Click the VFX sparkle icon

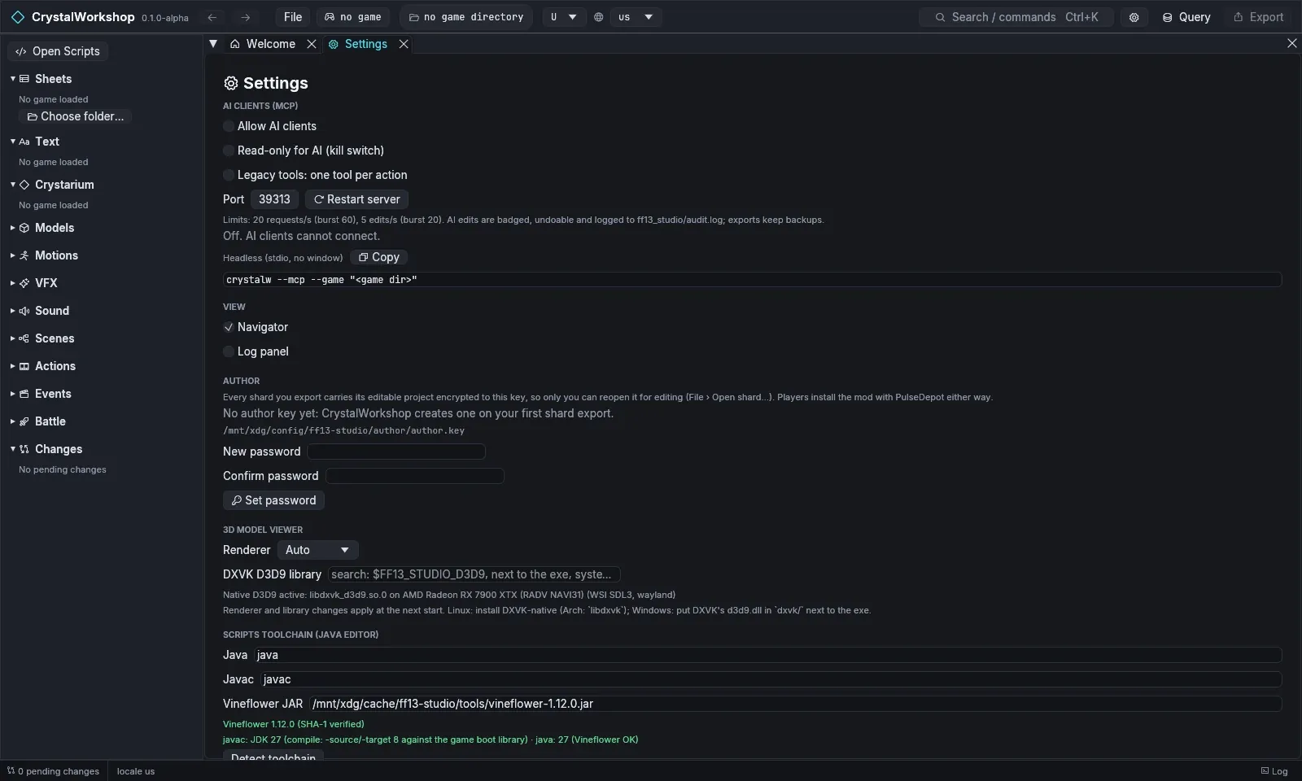(x=24, y=283)
